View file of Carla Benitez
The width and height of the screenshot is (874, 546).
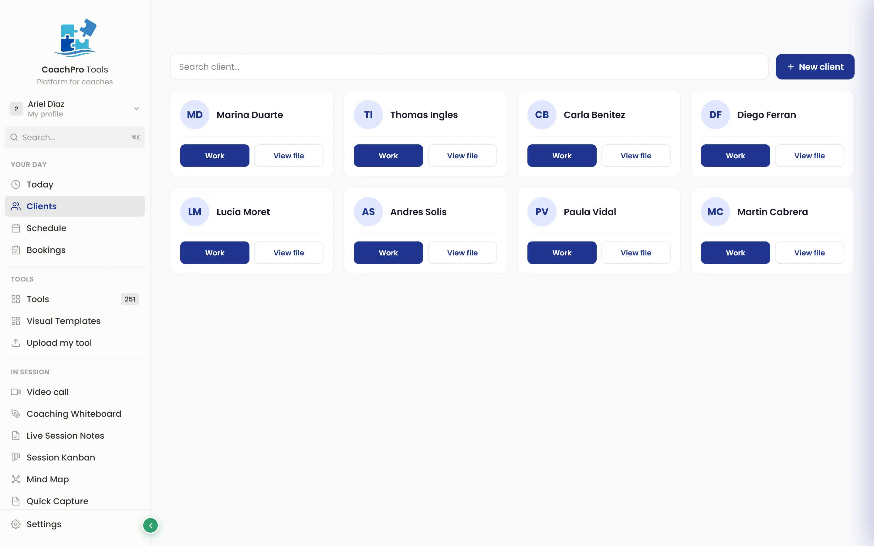pos(636,156)
